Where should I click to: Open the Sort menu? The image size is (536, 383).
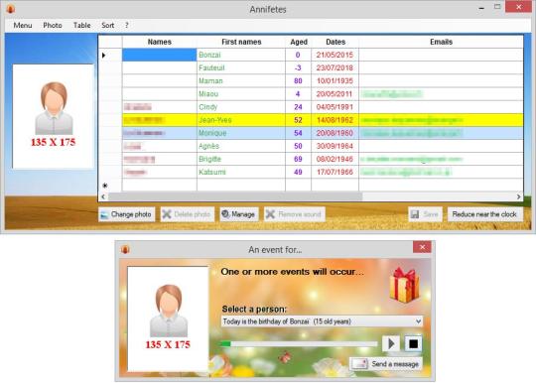[107, 25]
